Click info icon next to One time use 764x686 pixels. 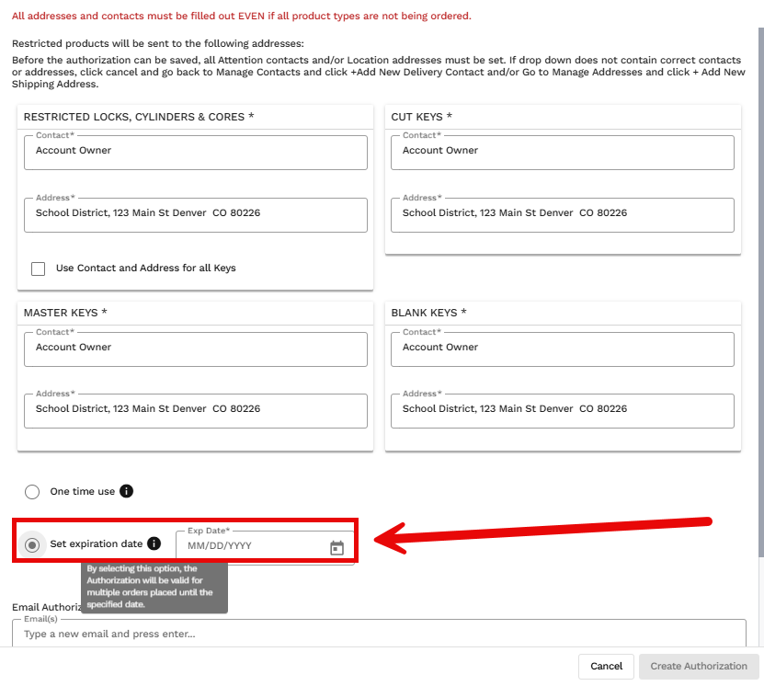[126, 491]
